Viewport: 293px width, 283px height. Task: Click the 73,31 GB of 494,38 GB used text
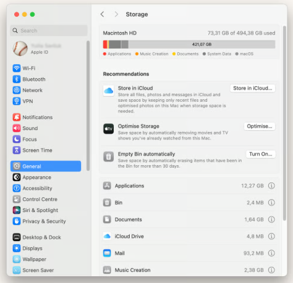(241, 33)
